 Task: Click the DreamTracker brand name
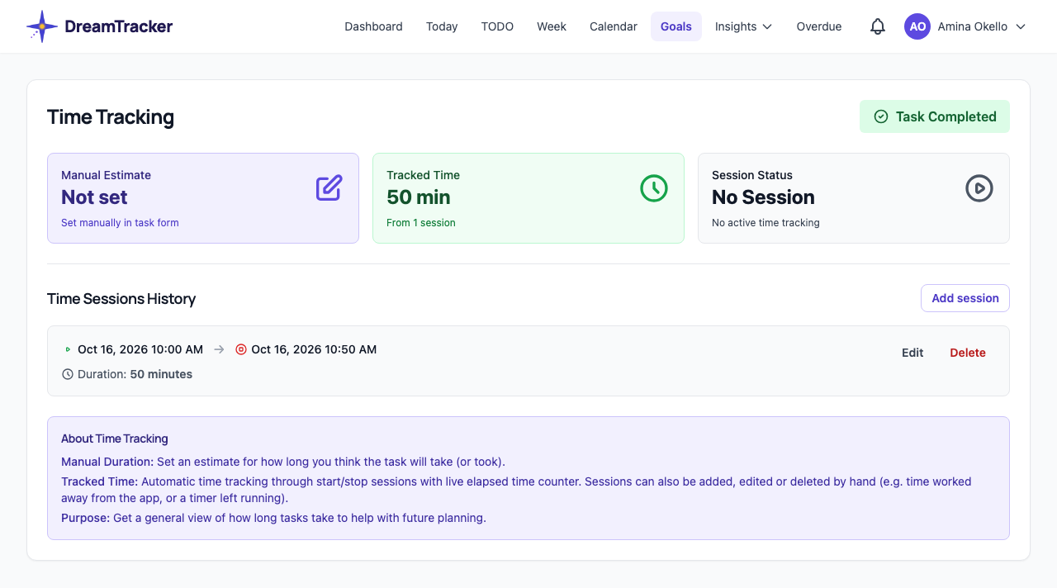click(119, 26)
